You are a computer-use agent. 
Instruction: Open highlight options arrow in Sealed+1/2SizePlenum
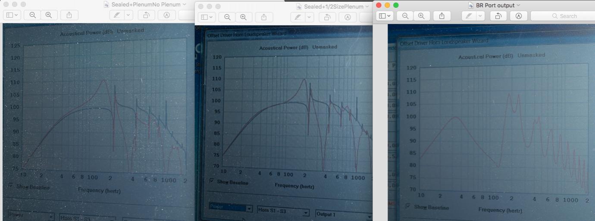(x=310, y=17)
